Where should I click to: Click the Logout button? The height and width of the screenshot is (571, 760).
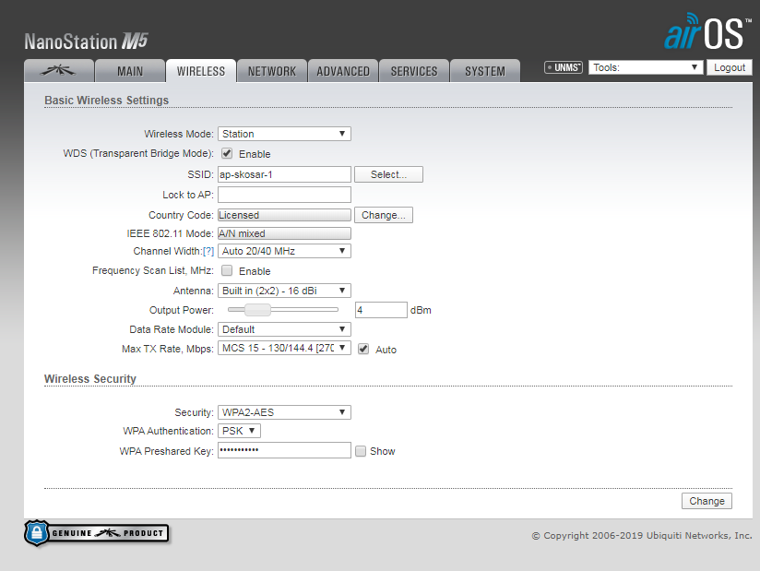click(x=730, y=67)
